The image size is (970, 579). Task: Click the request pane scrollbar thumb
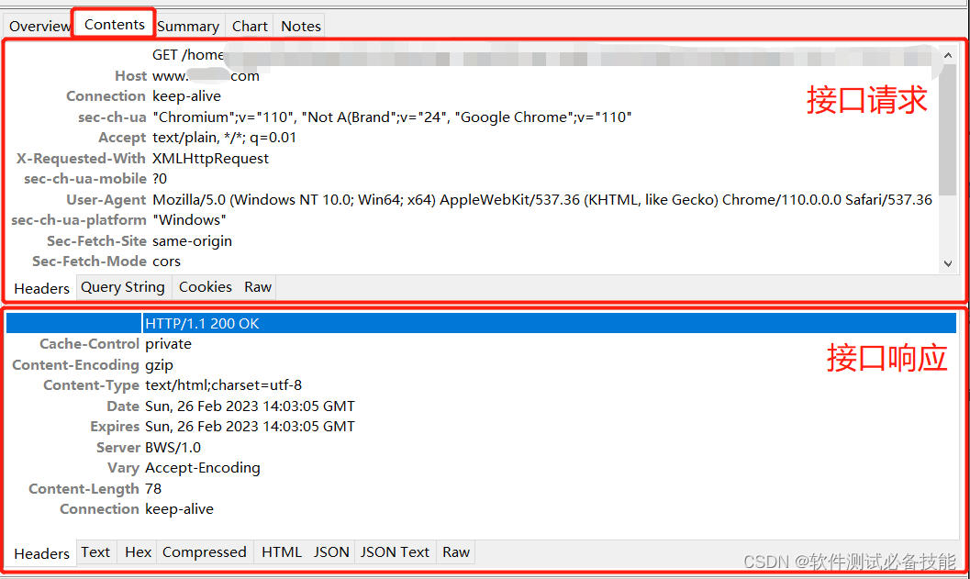948,130
